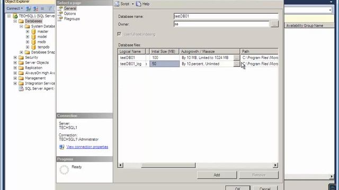Expand the Server Objects folder node

tap(15, 62)
